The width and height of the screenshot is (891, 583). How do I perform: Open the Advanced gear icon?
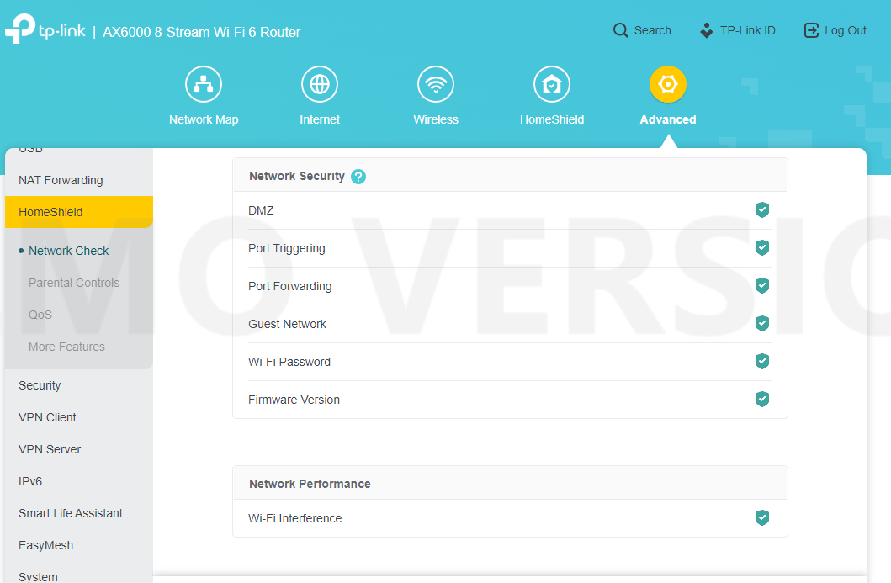[x=668, y=84]
